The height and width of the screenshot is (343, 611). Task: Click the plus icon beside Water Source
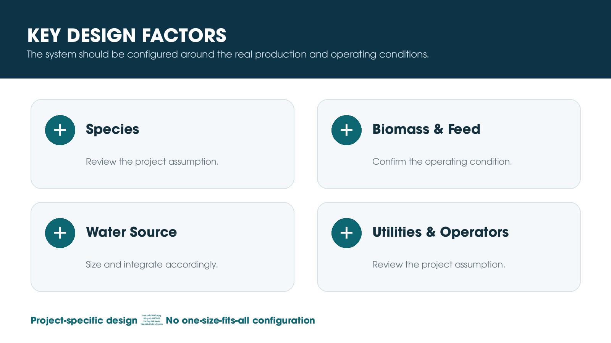pyautogui.click(x=60, y=233)
